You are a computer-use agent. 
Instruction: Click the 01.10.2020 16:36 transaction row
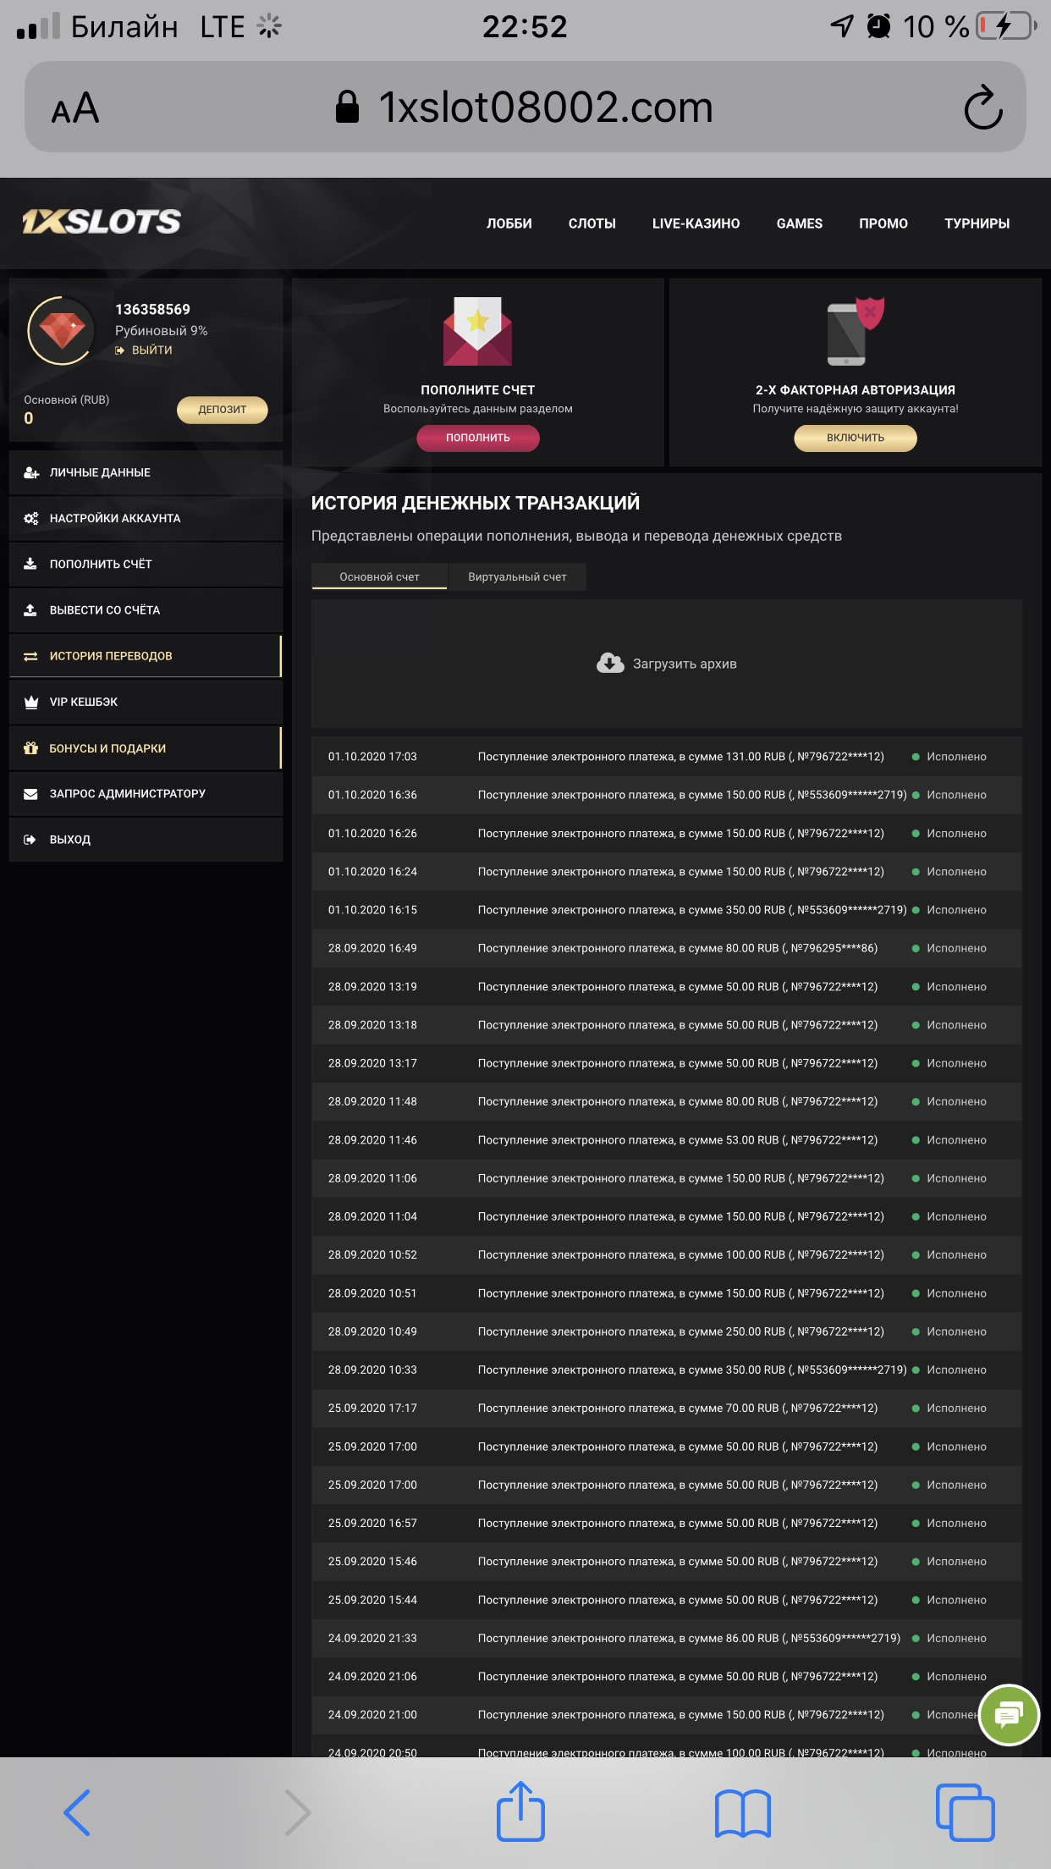tap(667, 795)
